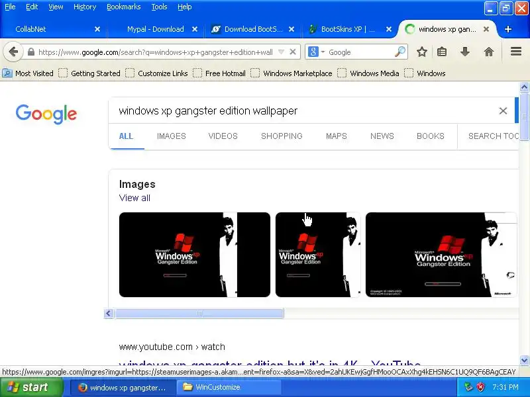Open the Windows Marketplace bookmark
The width and height of the screenshot is (530, 397).
pyautogui.click(x=291, y=73)
